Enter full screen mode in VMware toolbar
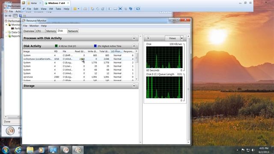 120,9
